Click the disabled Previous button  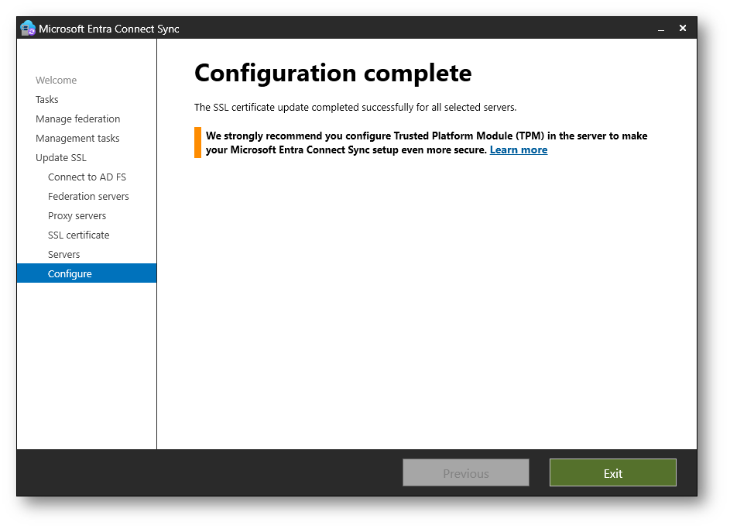click(466, 473)
